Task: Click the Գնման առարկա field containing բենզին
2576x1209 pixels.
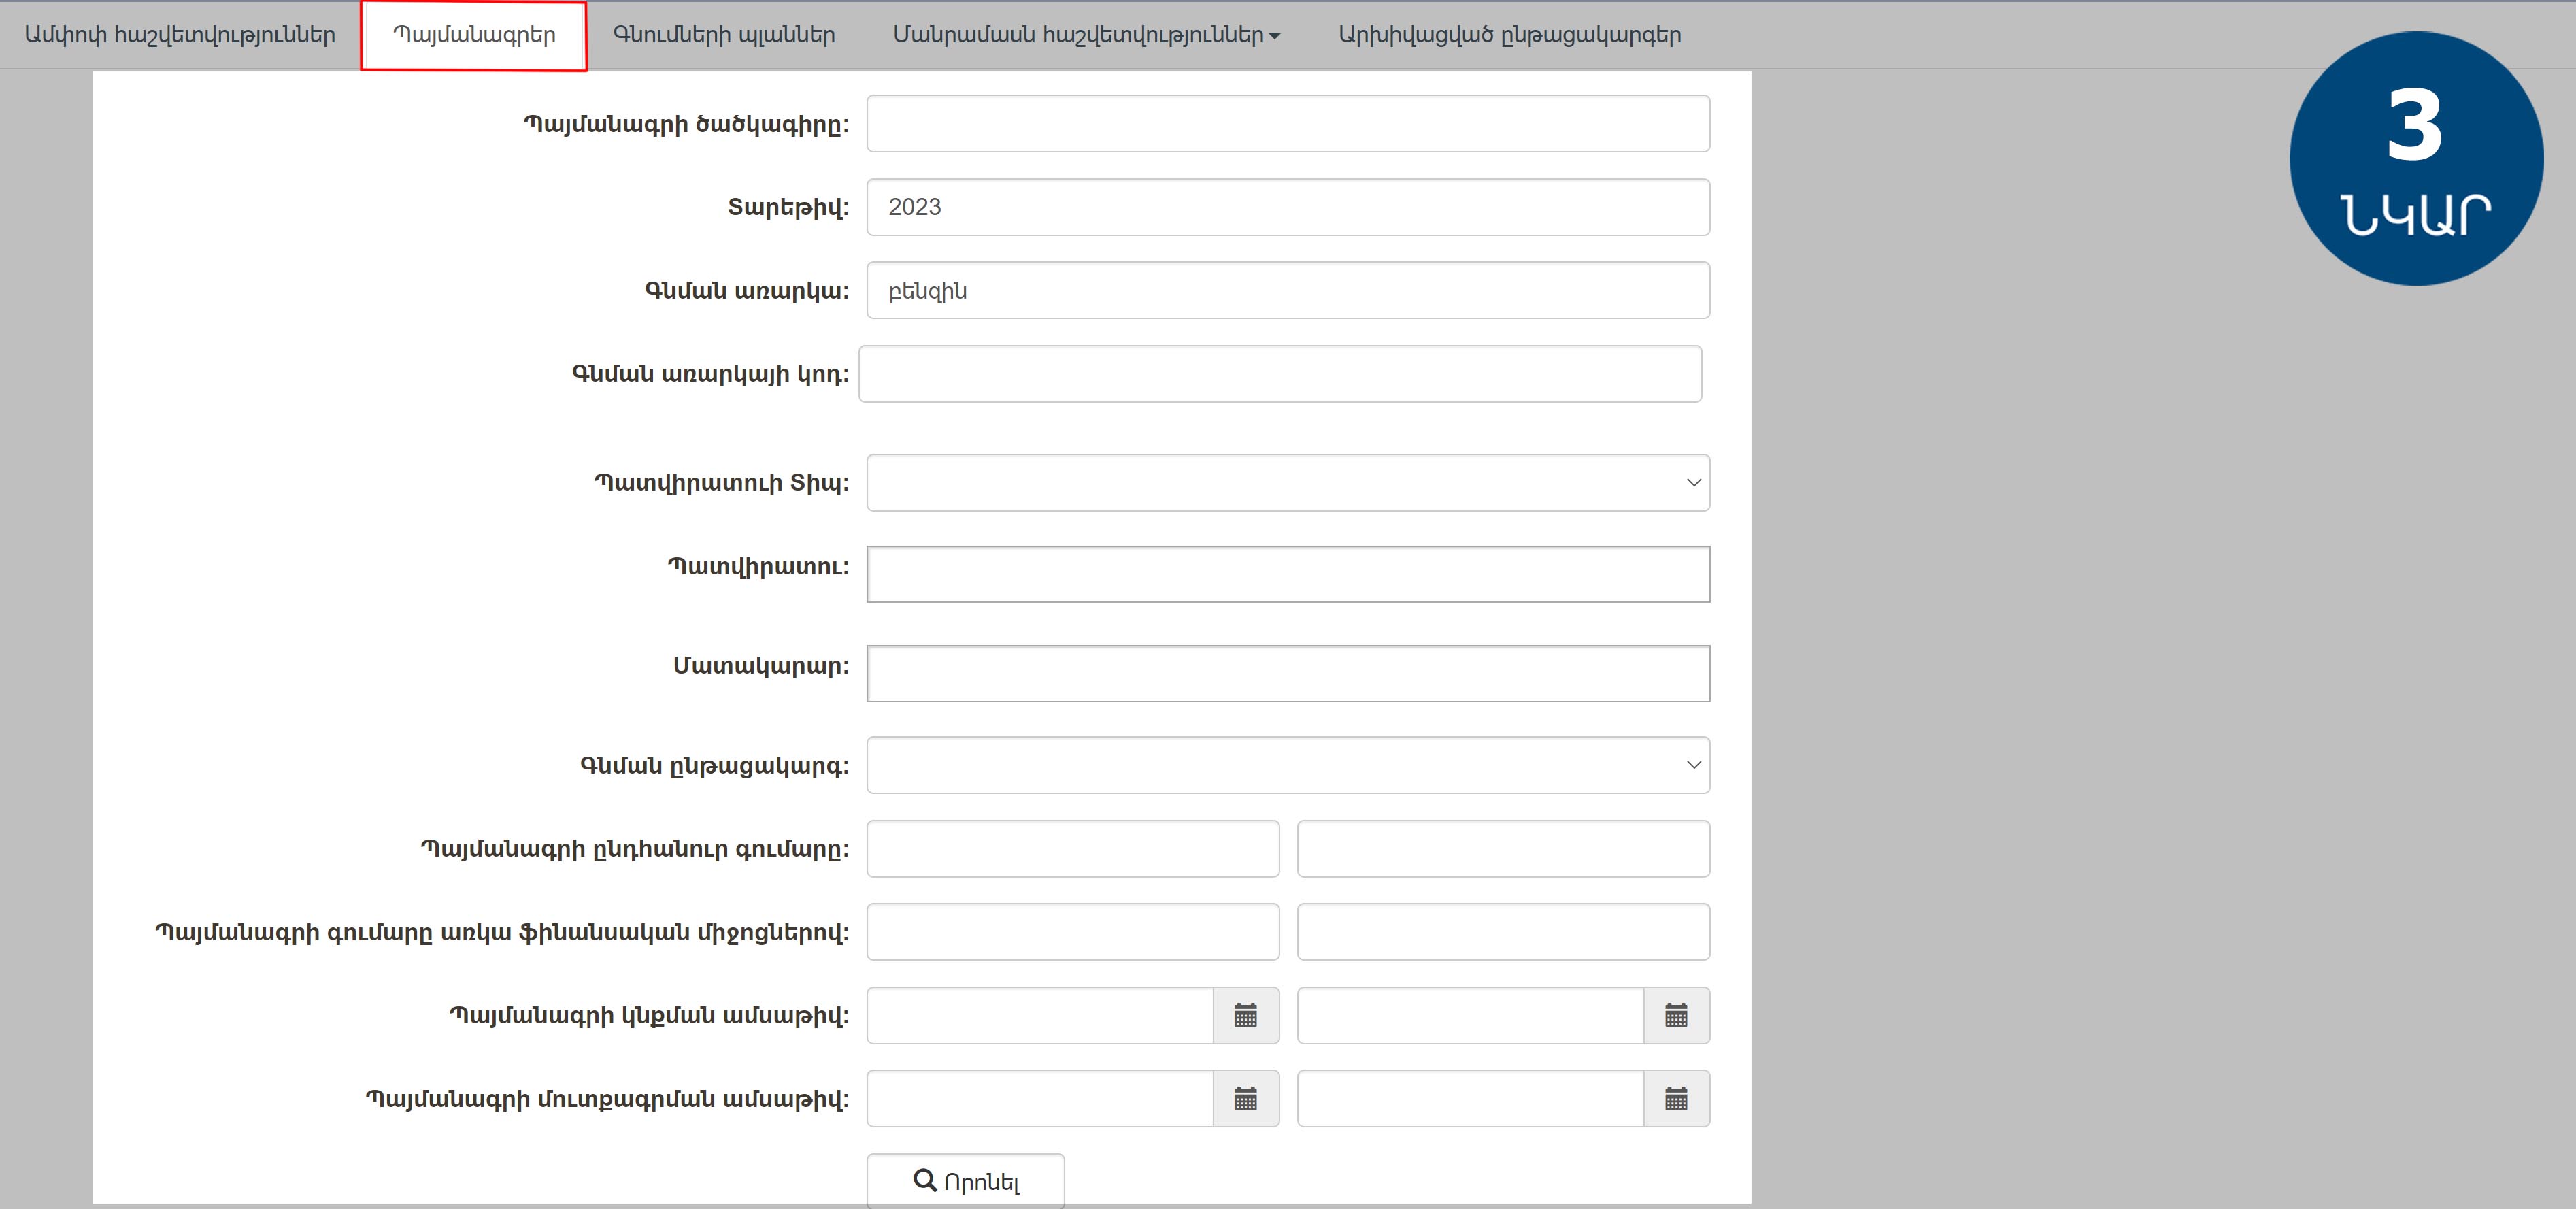Action: coord(1288,291)
